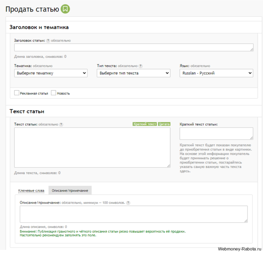Click help icon next to Тип текста
The width and height of the screenshot is (263, 253).
pyautogui.click(x=140, y=66)
